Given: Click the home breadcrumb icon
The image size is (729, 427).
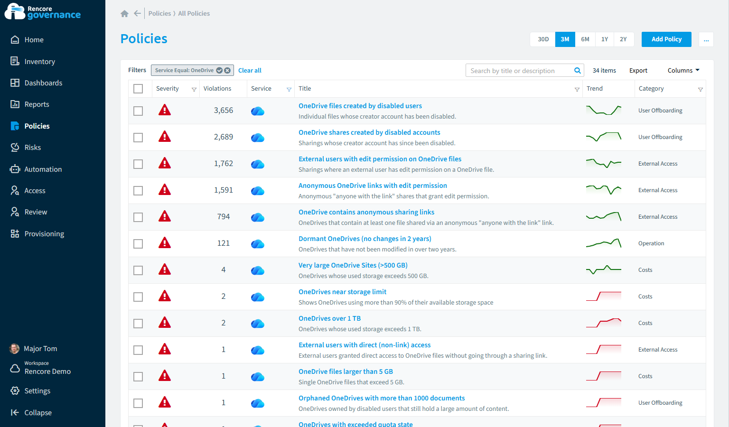Looking at the screenshot, I should click(124, 13).
